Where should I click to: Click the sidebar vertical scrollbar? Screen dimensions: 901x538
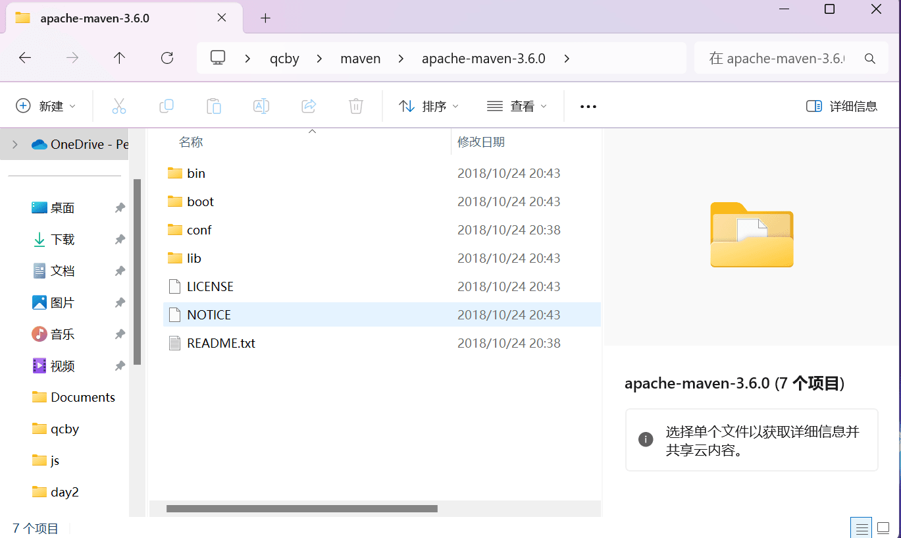[137, 272]
